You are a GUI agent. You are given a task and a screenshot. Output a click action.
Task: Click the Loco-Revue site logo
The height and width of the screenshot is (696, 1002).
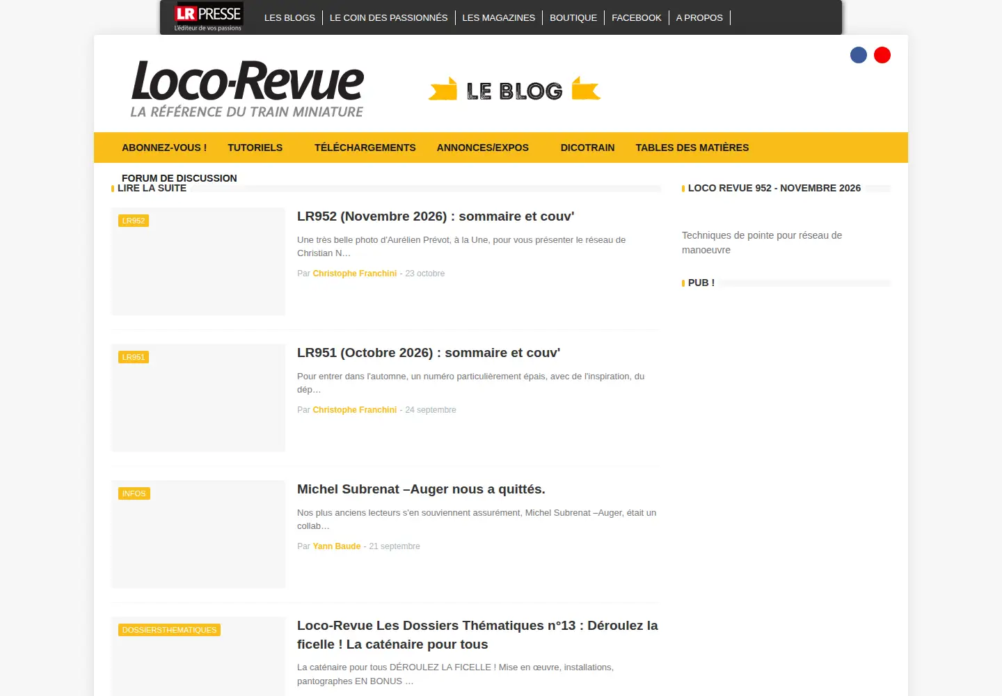click(x=247, y=89)
